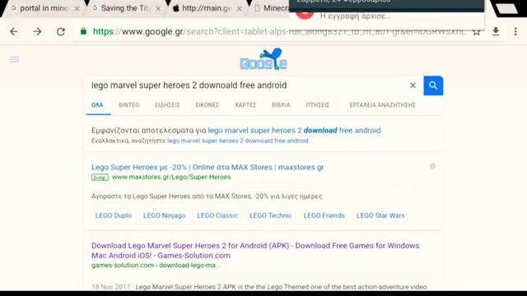This screenshot has height=296, width=527.
Task: Select the ΧΑΡΤΕΣ search filter
Action: [x=245, y=105]
